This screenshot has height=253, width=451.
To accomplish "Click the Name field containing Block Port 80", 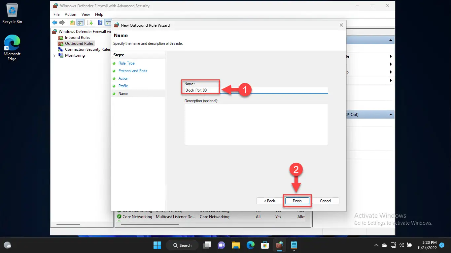I will pos(256,90).
